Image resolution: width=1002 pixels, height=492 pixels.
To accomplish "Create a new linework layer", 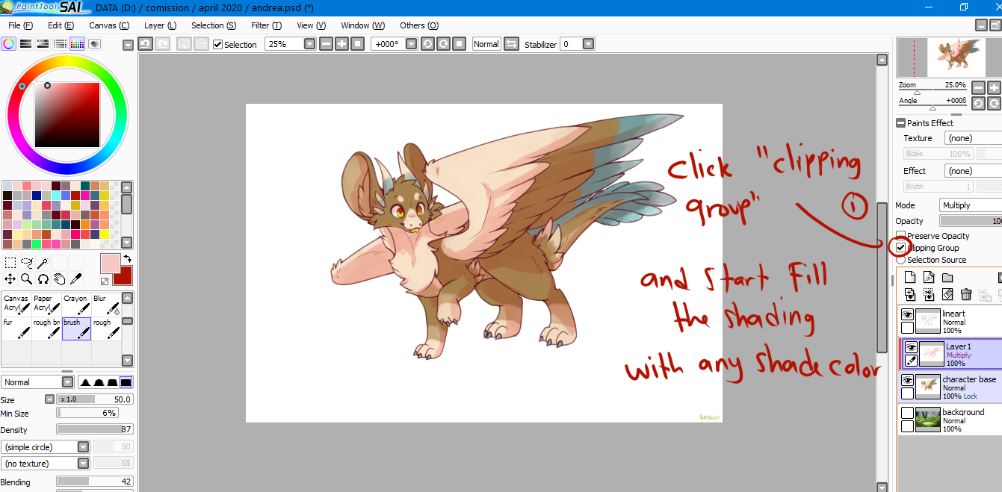I will (x=928, y=278).
